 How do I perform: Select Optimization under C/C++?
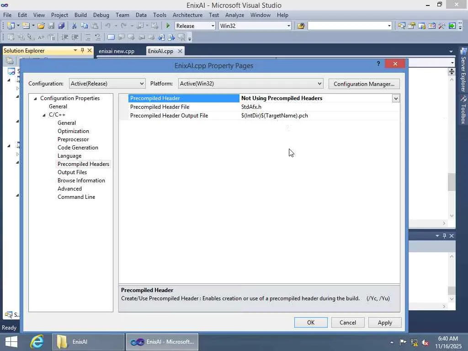click(x=73, y=131)
